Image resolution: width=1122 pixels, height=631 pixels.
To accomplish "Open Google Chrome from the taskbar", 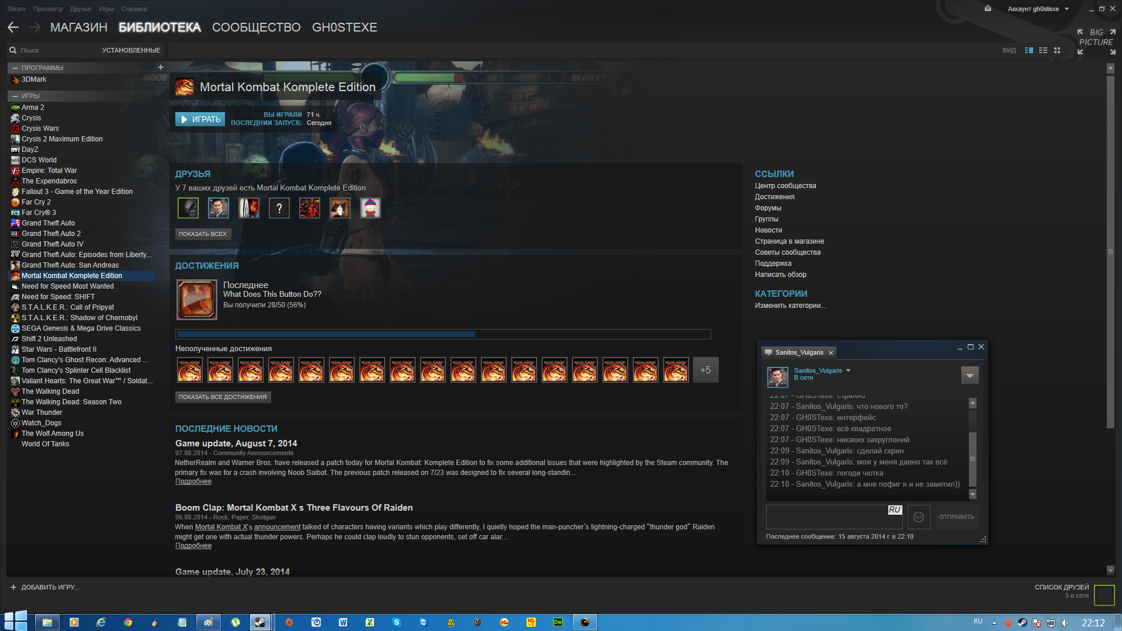I will pos(128,622).
